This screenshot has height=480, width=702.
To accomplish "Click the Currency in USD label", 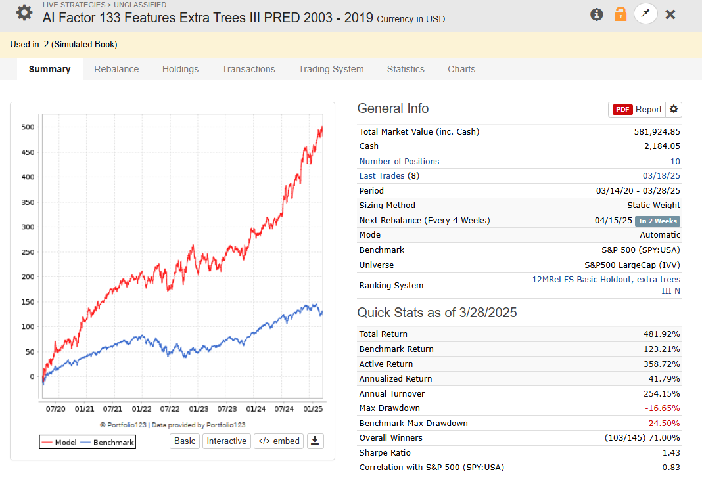I will click(x=411, y=19).
